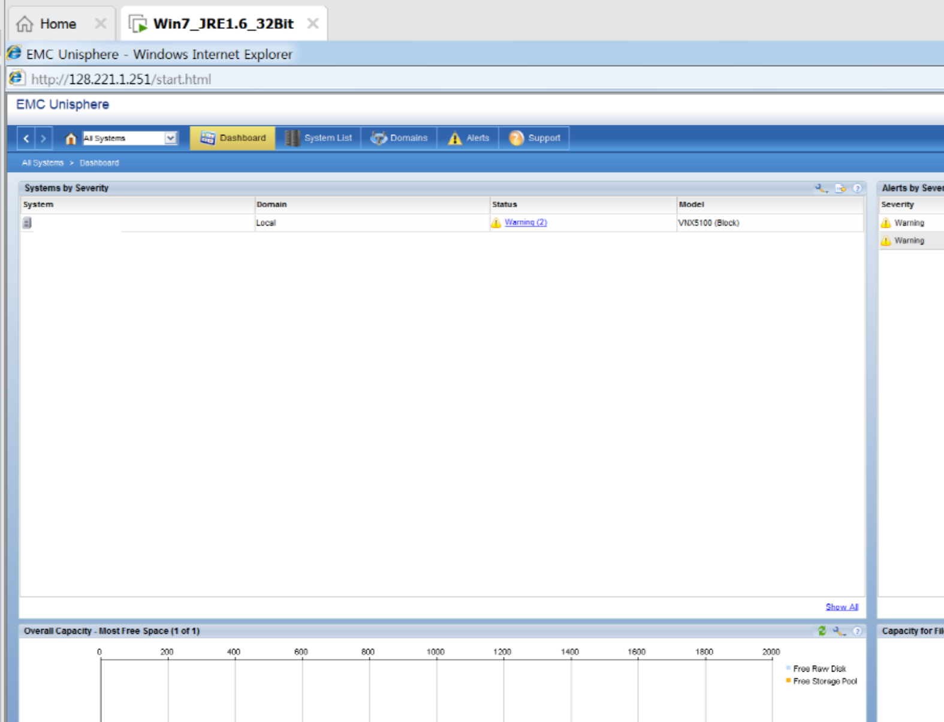This screenshot has width=944, height=722.
Task: Select the second Warning alert row
Action: pyautogui.click(x=911, y=240)
